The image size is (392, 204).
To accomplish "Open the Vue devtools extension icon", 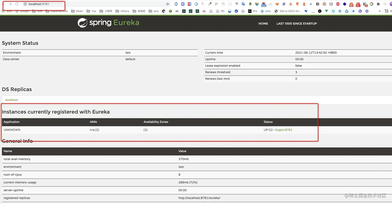I will coord(237,4).
